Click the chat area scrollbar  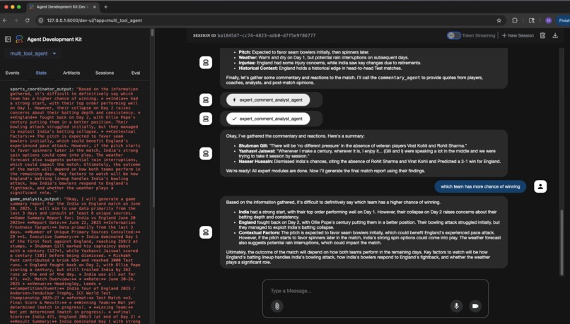(563, 242)
